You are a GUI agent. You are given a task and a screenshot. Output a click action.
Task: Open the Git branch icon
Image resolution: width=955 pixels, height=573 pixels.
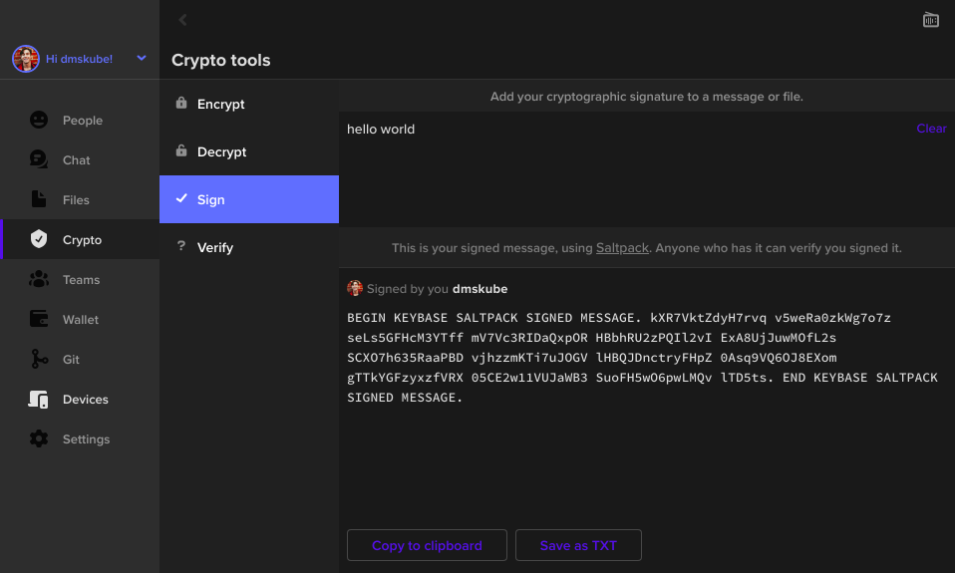[x=38, y=359]
